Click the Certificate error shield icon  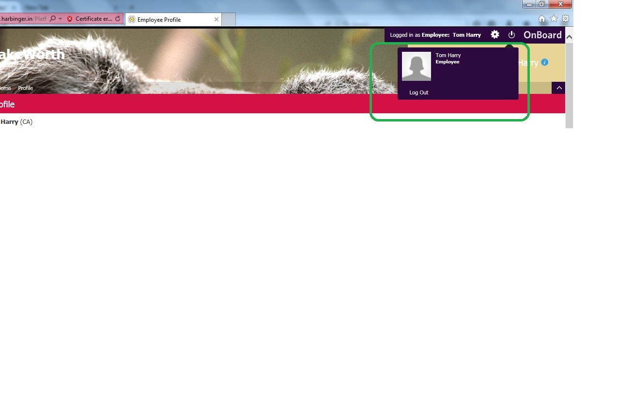coord(70,19)
